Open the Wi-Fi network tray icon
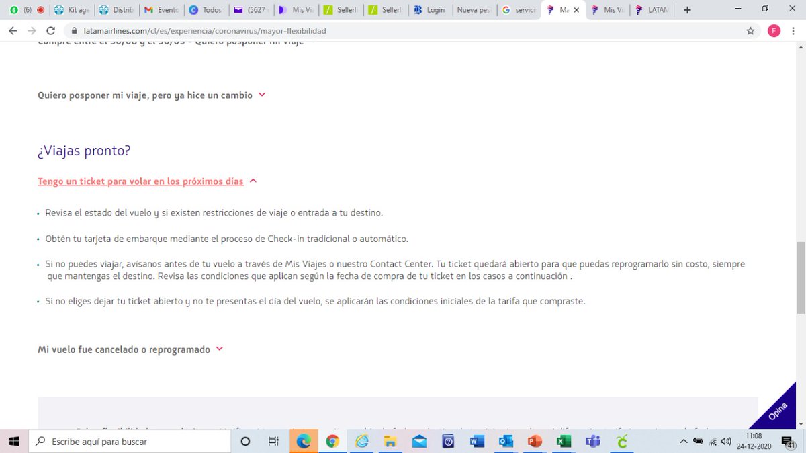This screenshot has height=453, width=806. tap(712, 442)
